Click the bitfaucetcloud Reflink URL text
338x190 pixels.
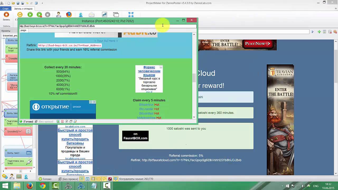192,160
